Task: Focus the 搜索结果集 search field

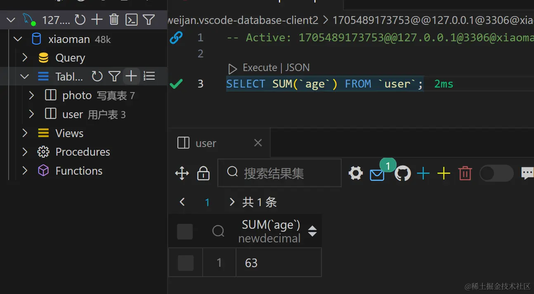Action: (x=279, y=173)
